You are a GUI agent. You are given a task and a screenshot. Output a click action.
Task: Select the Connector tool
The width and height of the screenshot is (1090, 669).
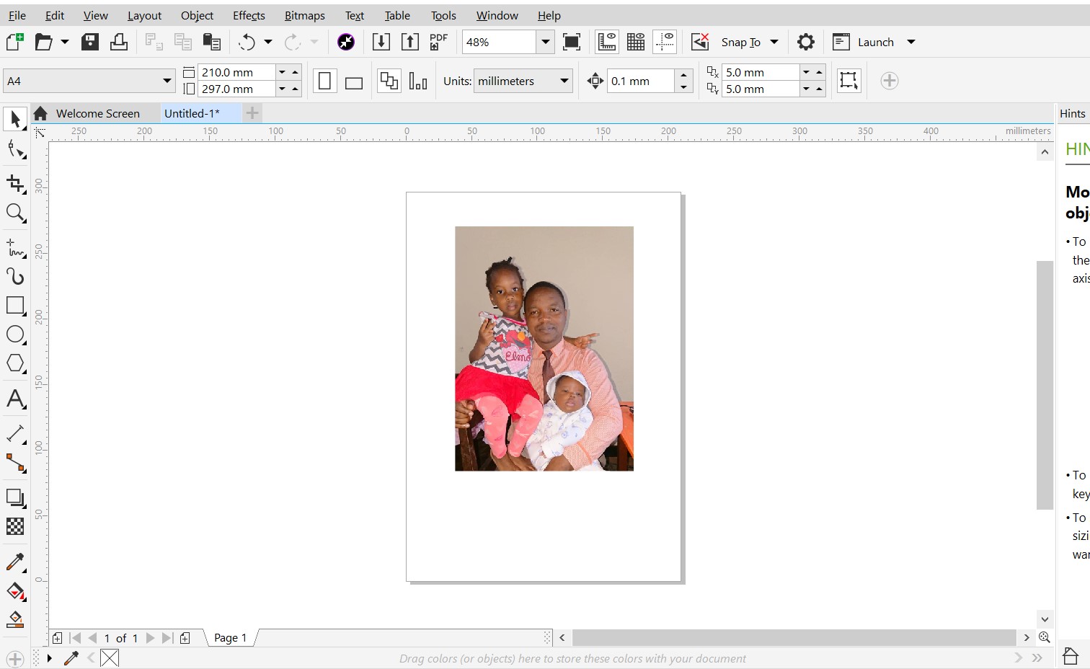[x=15, y=462]
